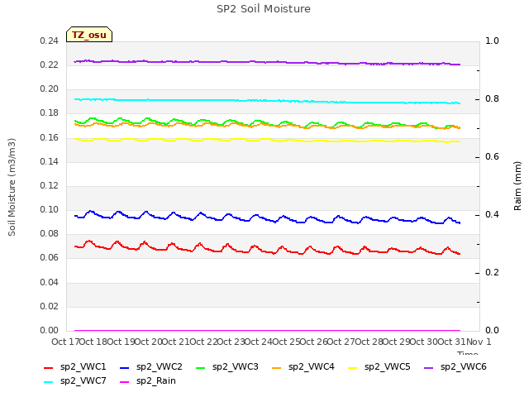Viewport: 529px width, 397px height.
Task: Click the 0.06 left axis value
Action: click(50, 257)
